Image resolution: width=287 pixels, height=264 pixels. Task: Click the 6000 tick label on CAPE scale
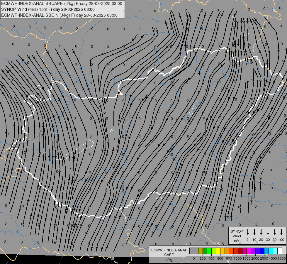coord(282,258)
